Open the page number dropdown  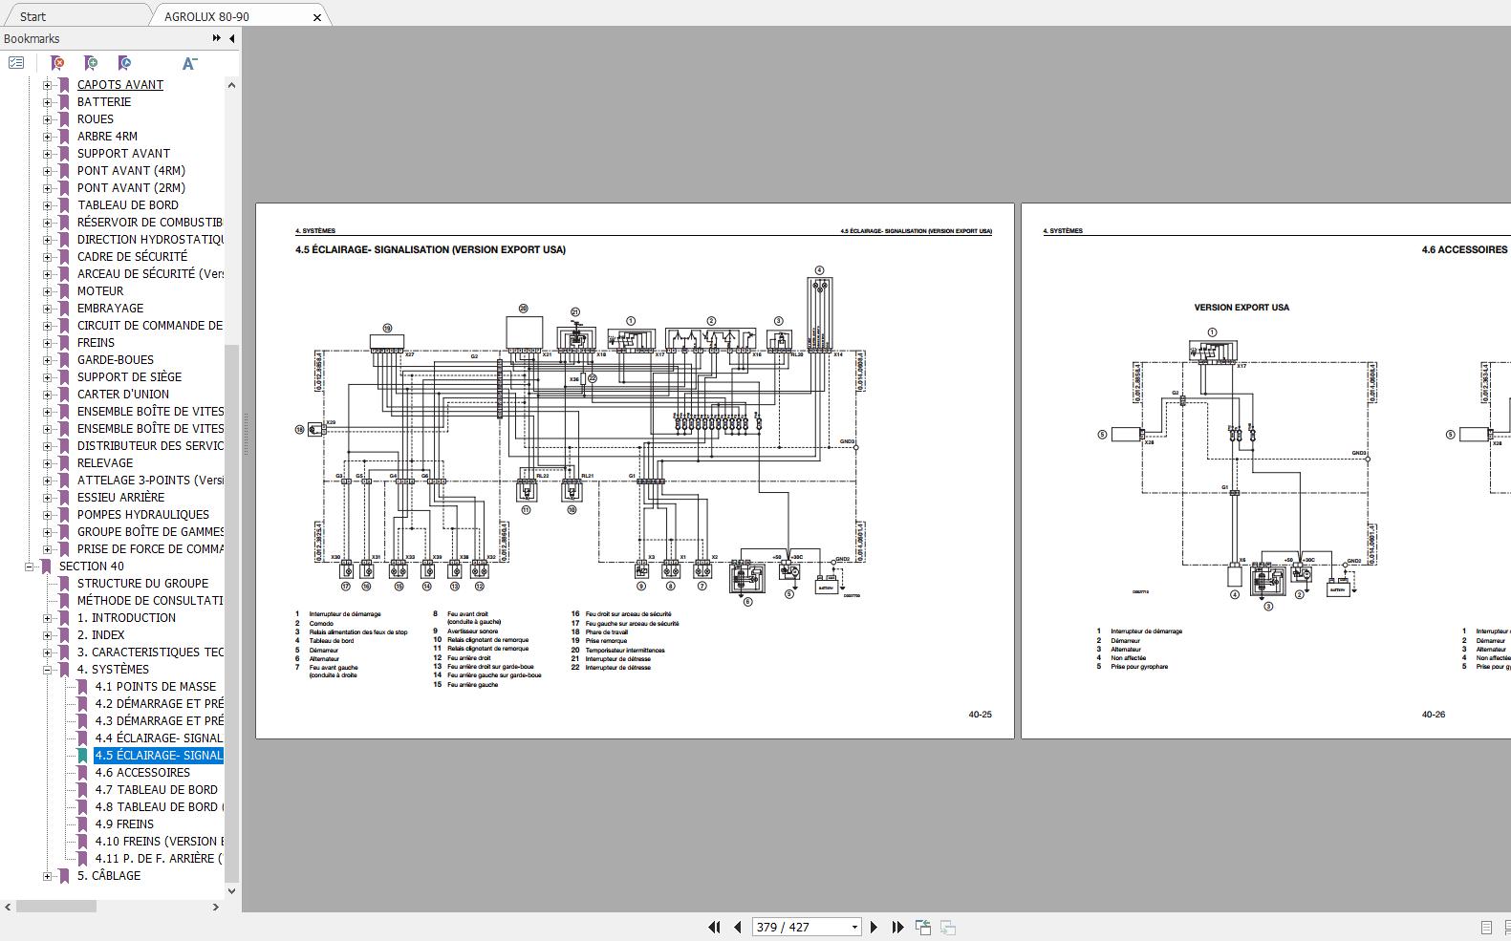(854, 928)
